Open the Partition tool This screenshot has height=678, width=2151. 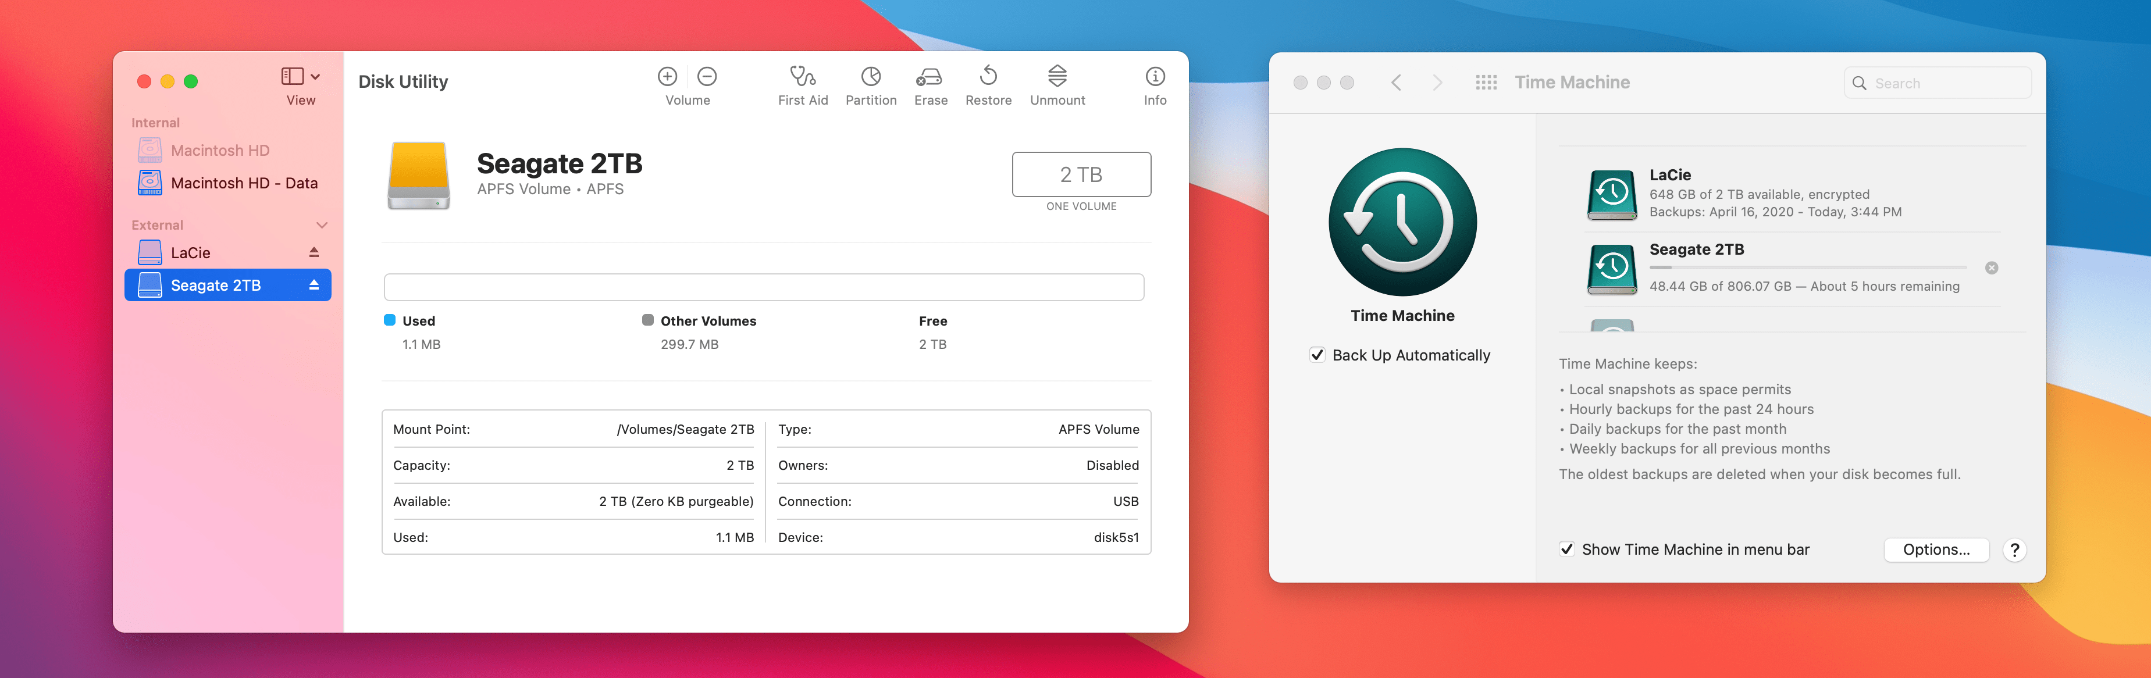[871, 83]
